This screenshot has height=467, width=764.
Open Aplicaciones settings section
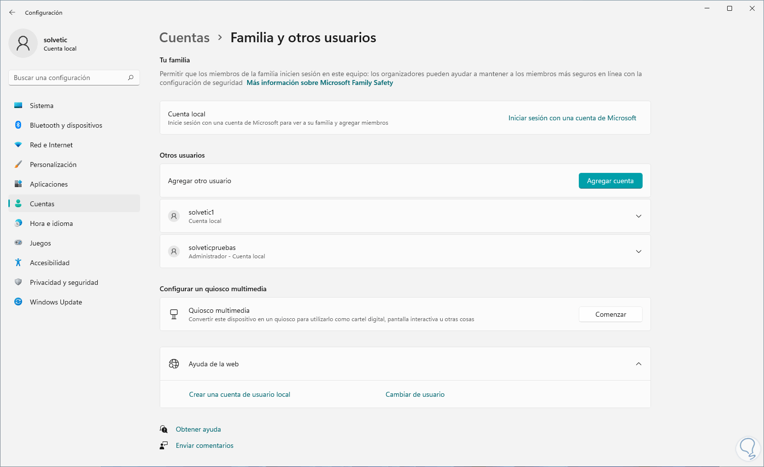pyautogui.click(x=49, y=184)
